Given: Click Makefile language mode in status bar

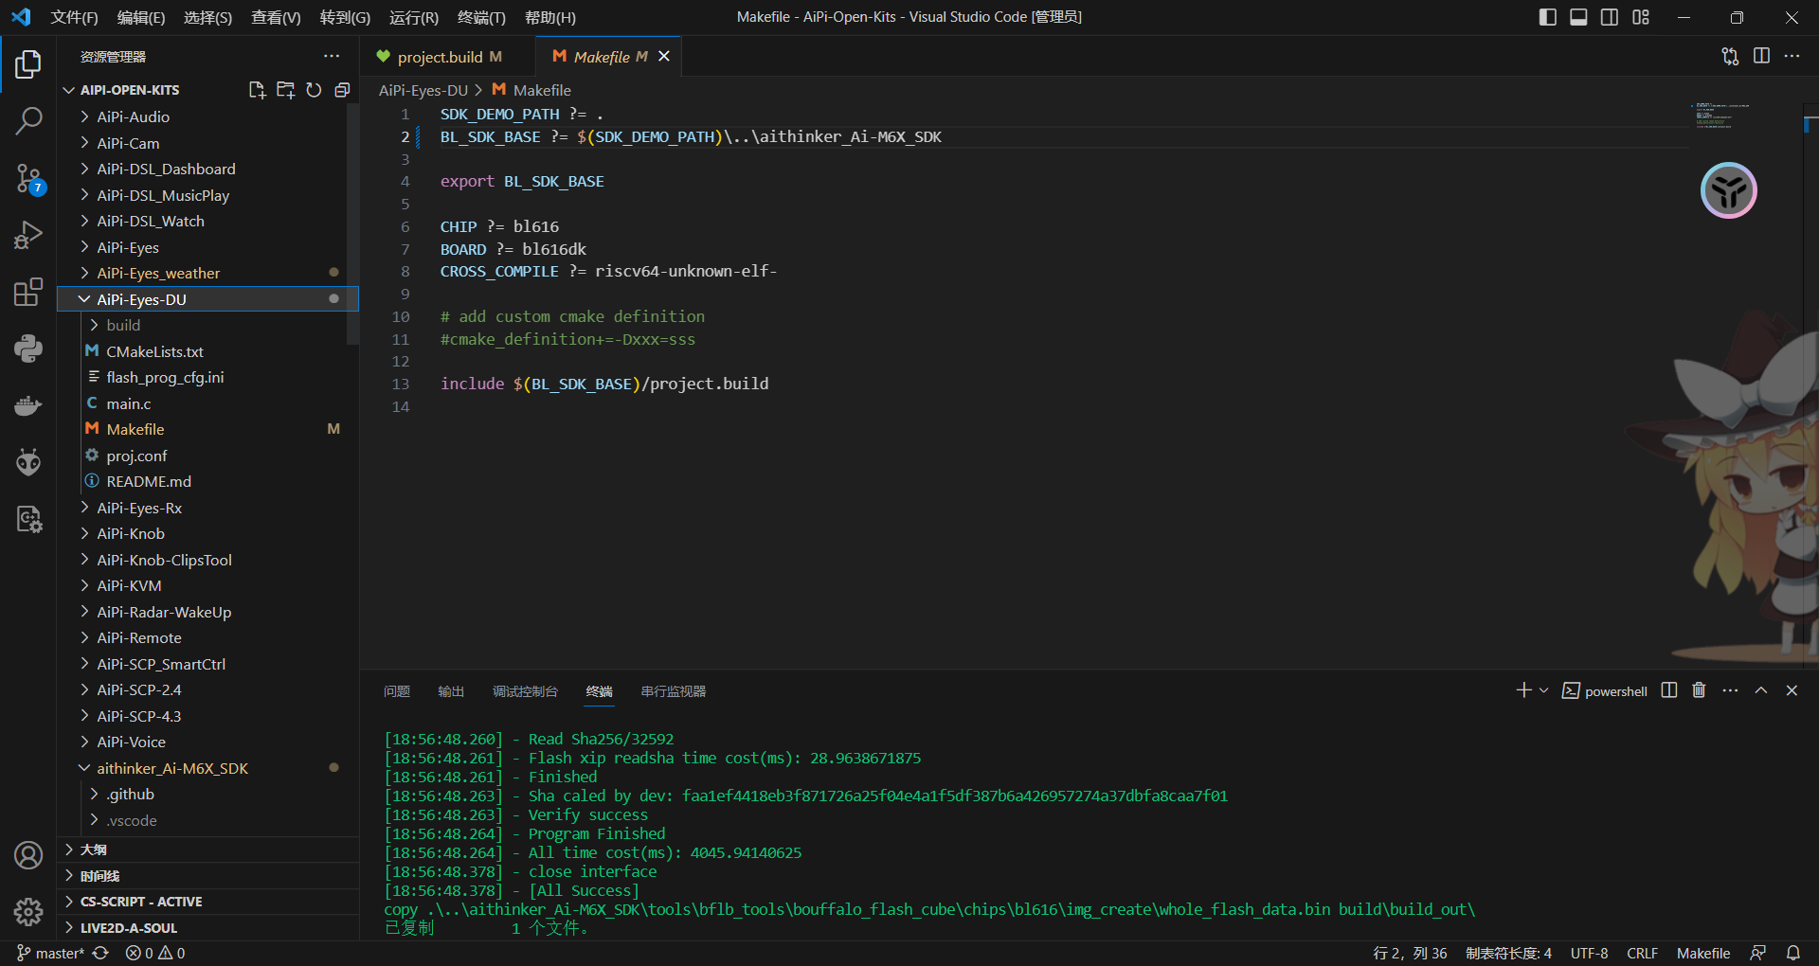Looking at the screenshot, I should 1702,953.
